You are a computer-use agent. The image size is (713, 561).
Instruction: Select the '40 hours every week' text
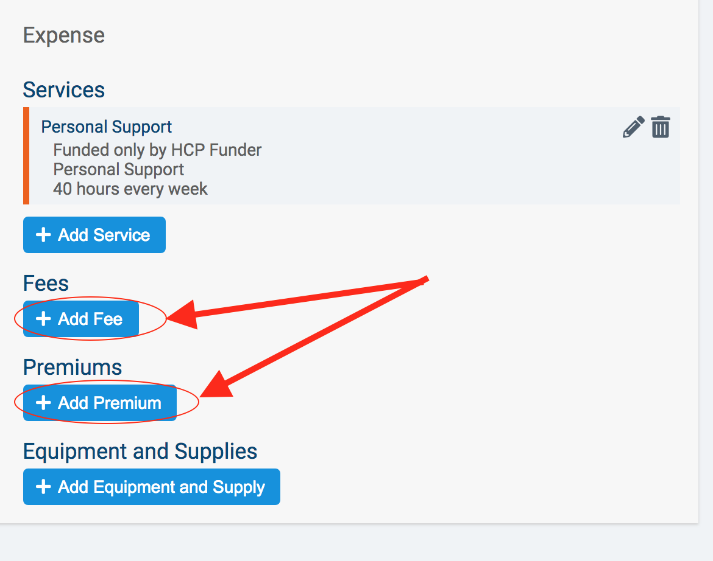point(130,189)
